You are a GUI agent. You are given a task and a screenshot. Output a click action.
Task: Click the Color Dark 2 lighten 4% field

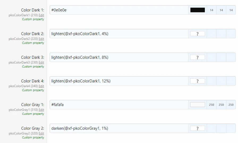[119, 34]
